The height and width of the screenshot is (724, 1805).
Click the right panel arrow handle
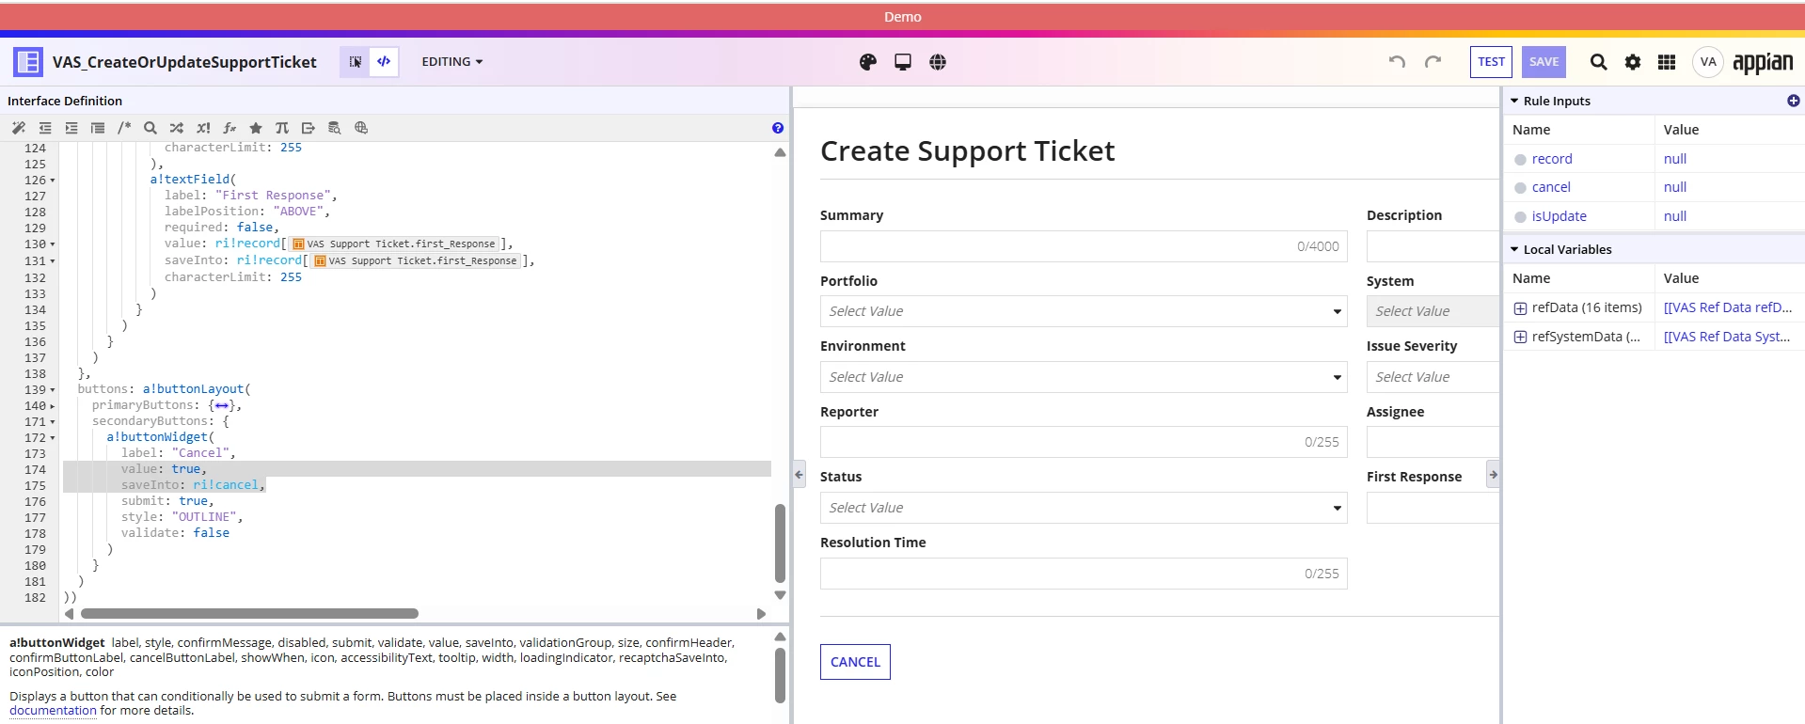pos(1493,474)
